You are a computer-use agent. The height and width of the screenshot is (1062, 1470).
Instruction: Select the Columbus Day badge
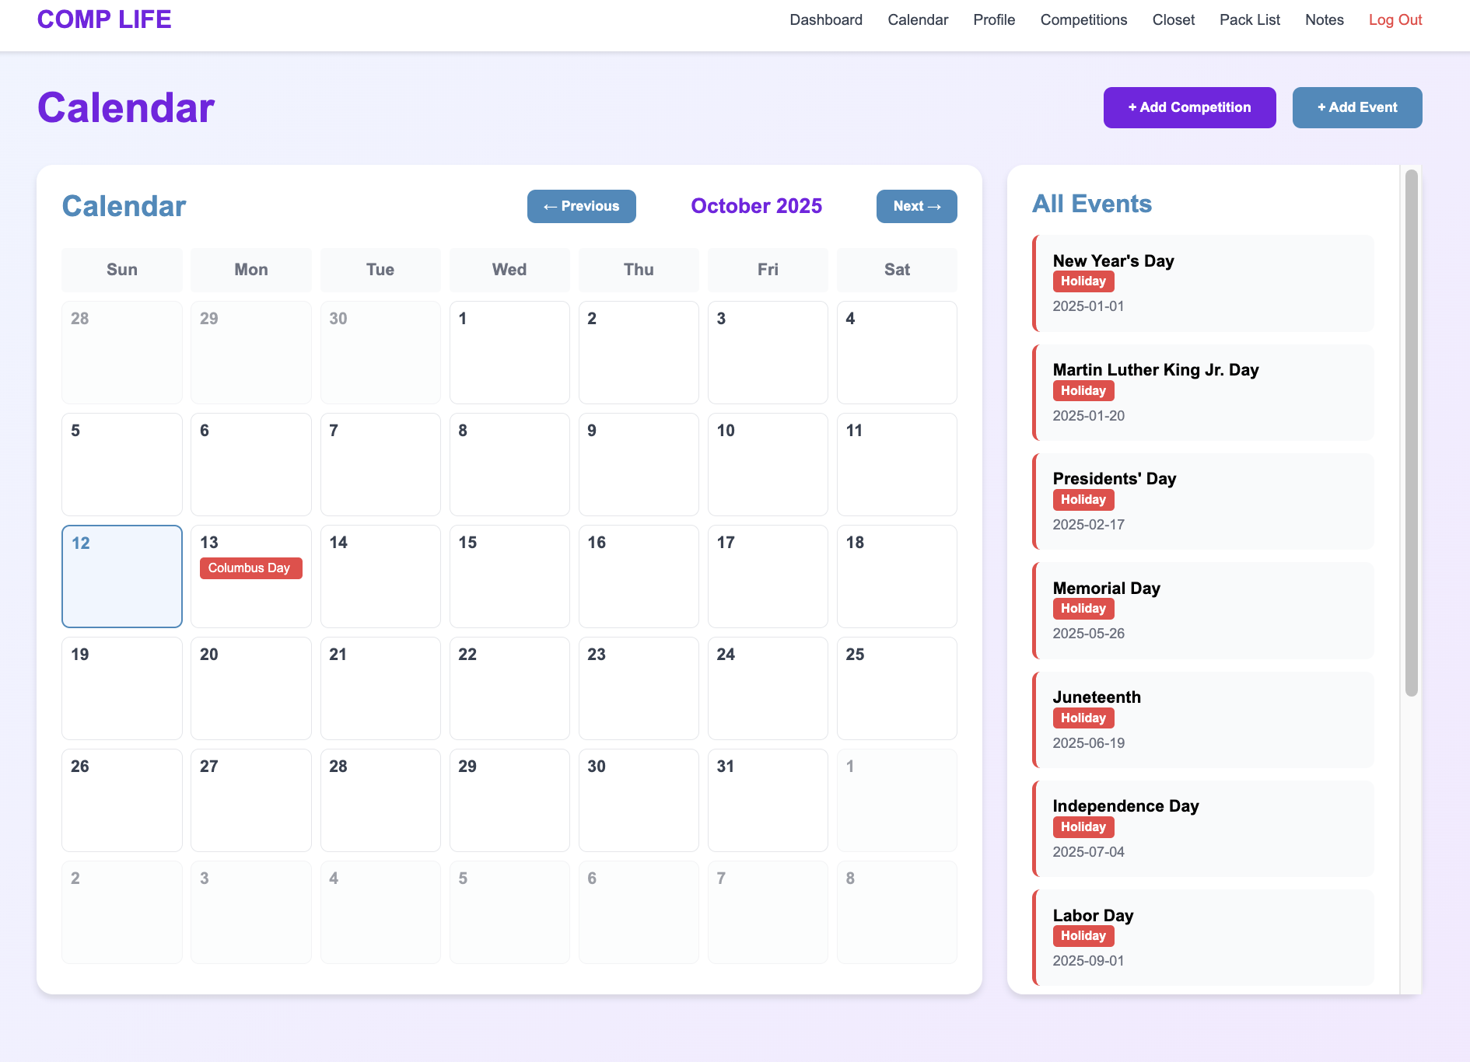coord(250,568)
